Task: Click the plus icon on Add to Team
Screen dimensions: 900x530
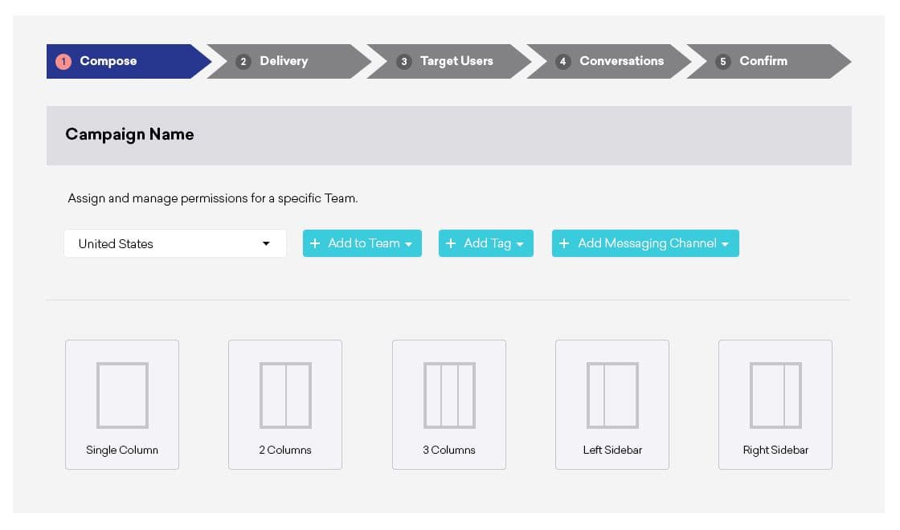Action: click(x=315, y=243)
